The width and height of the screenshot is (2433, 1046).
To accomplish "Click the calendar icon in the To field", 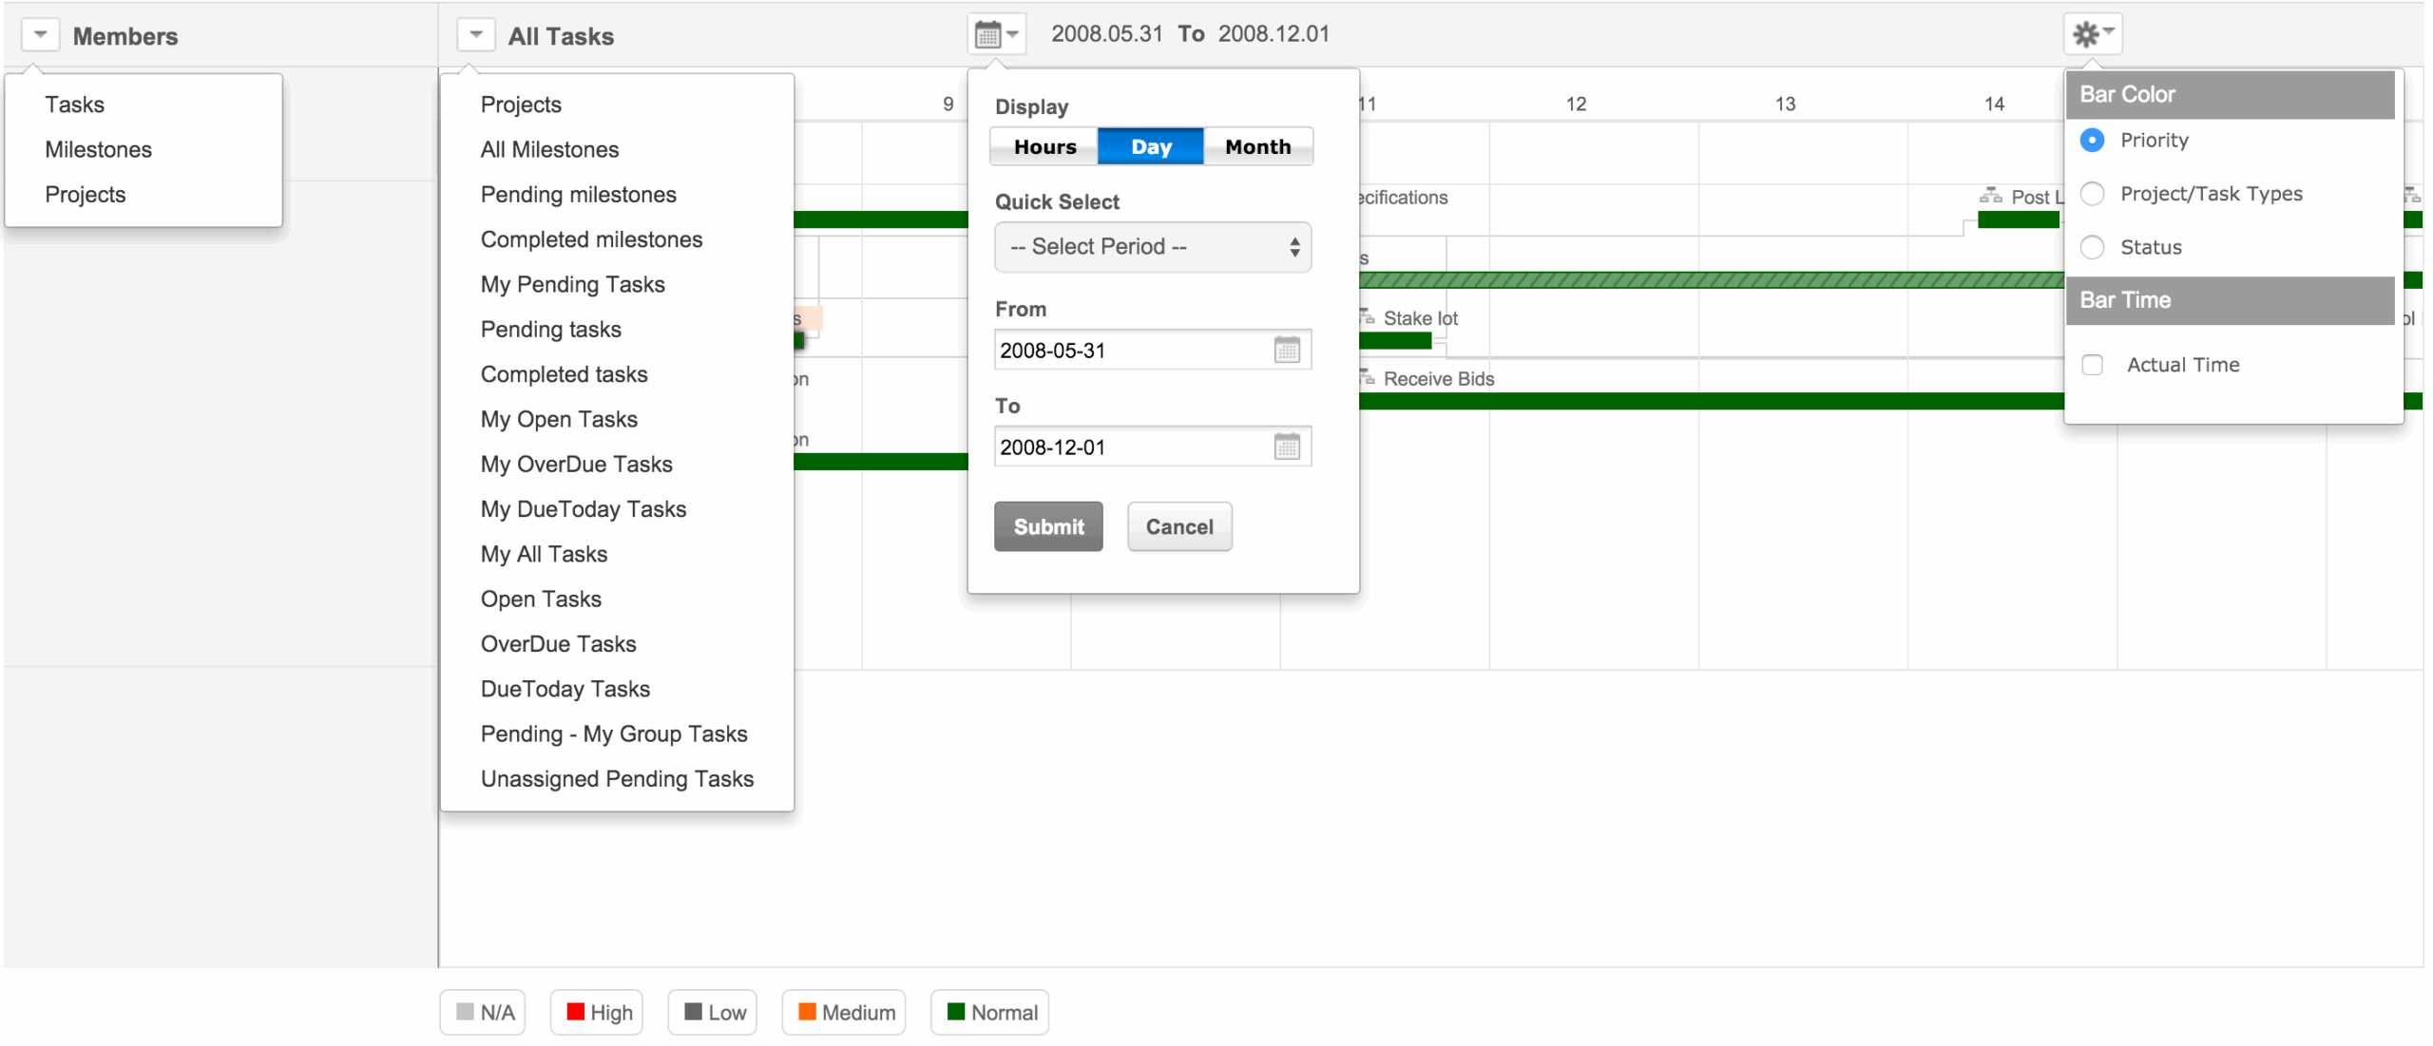I will tap(1288, 447).
